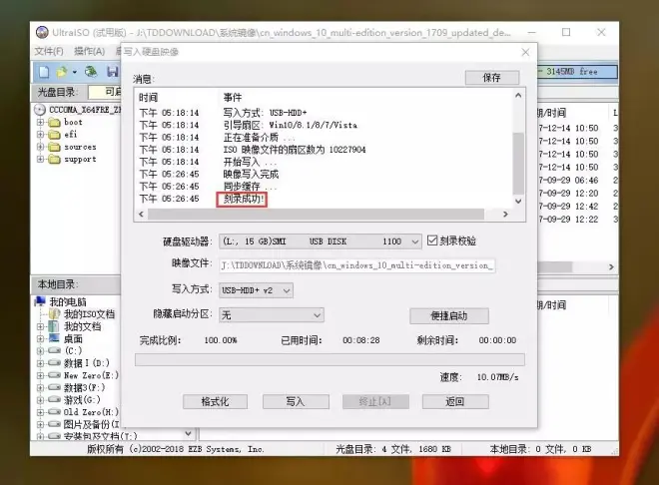The width and height of the screenshot is (659, 485).
Task: Click the message list horizontal scrollbar thumb
Action: [316, 215]
